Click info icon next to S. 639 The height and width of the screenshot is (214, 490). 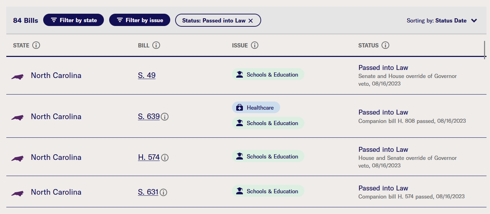(x=165, y=117)
